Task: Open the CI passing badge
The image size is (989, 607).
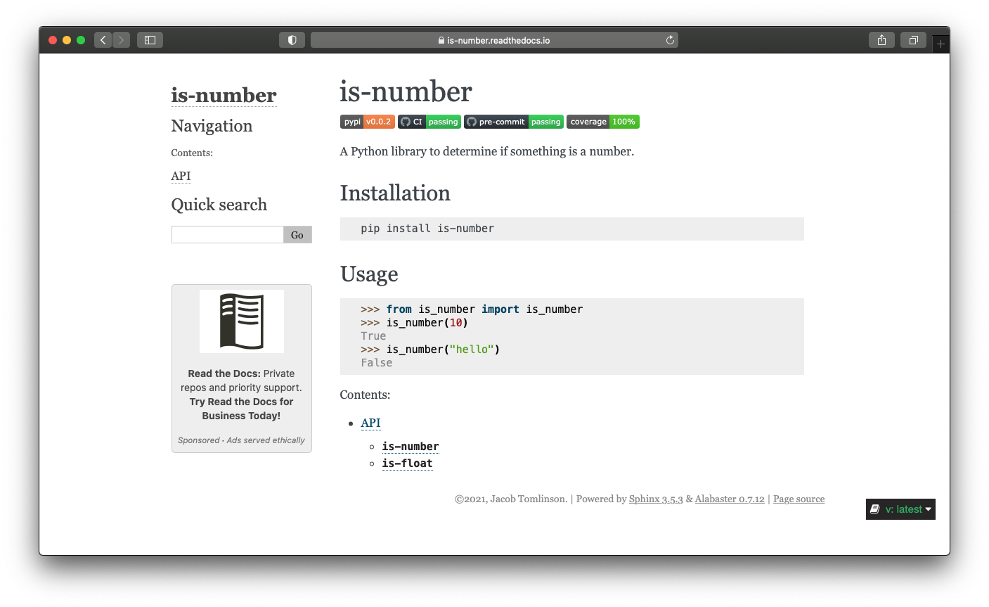Action: click(429, 122)
